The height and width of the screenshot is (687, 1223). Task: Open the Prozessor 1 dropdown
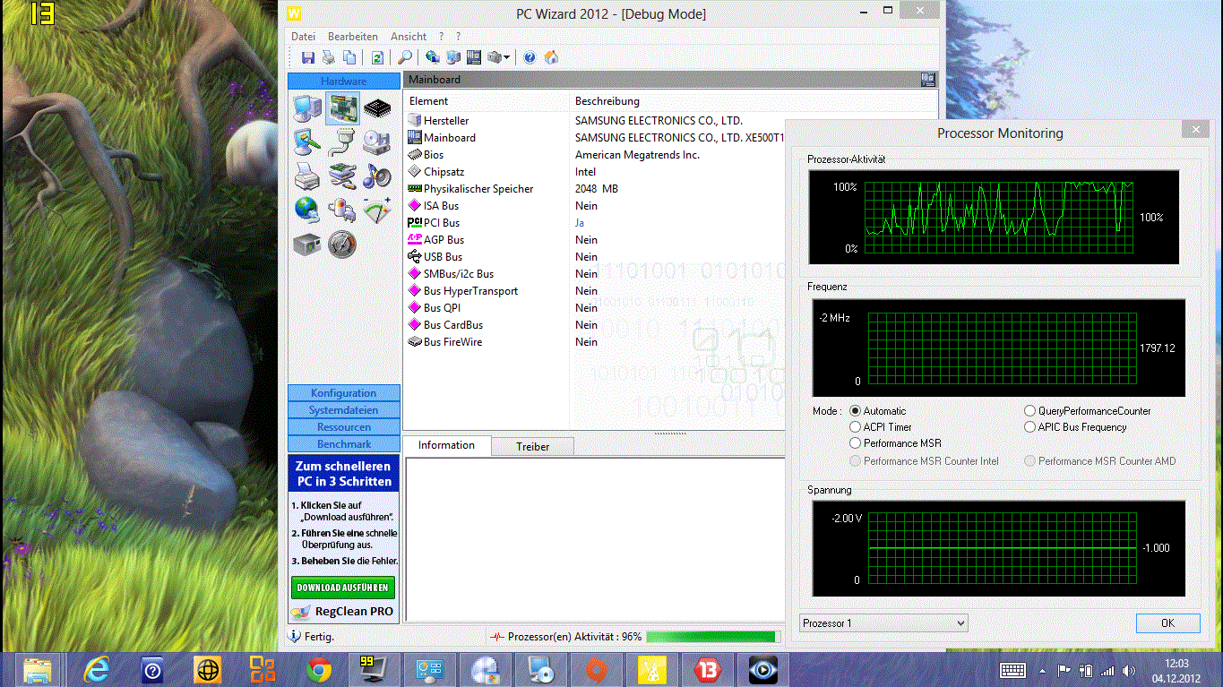[883, 623]
